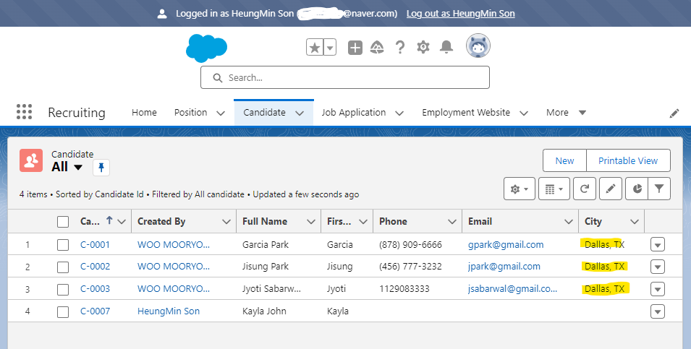Open the More navigation menu
The height and width of the screenshot is (349, 691).
click(x=566, y=113)
